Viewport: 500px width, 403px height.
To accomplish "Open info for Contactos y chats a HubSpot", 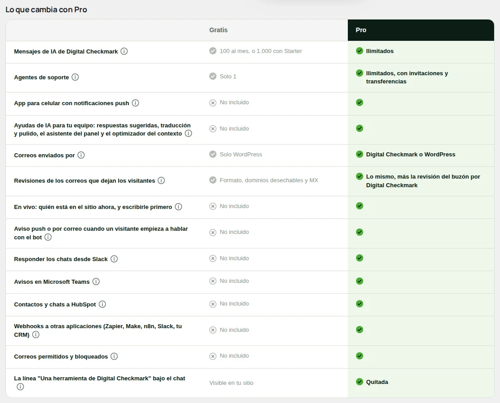I will (102, 304).
